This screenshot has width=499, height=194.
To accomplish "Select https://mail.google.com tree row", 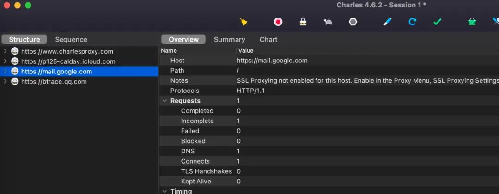I will 79,71.
